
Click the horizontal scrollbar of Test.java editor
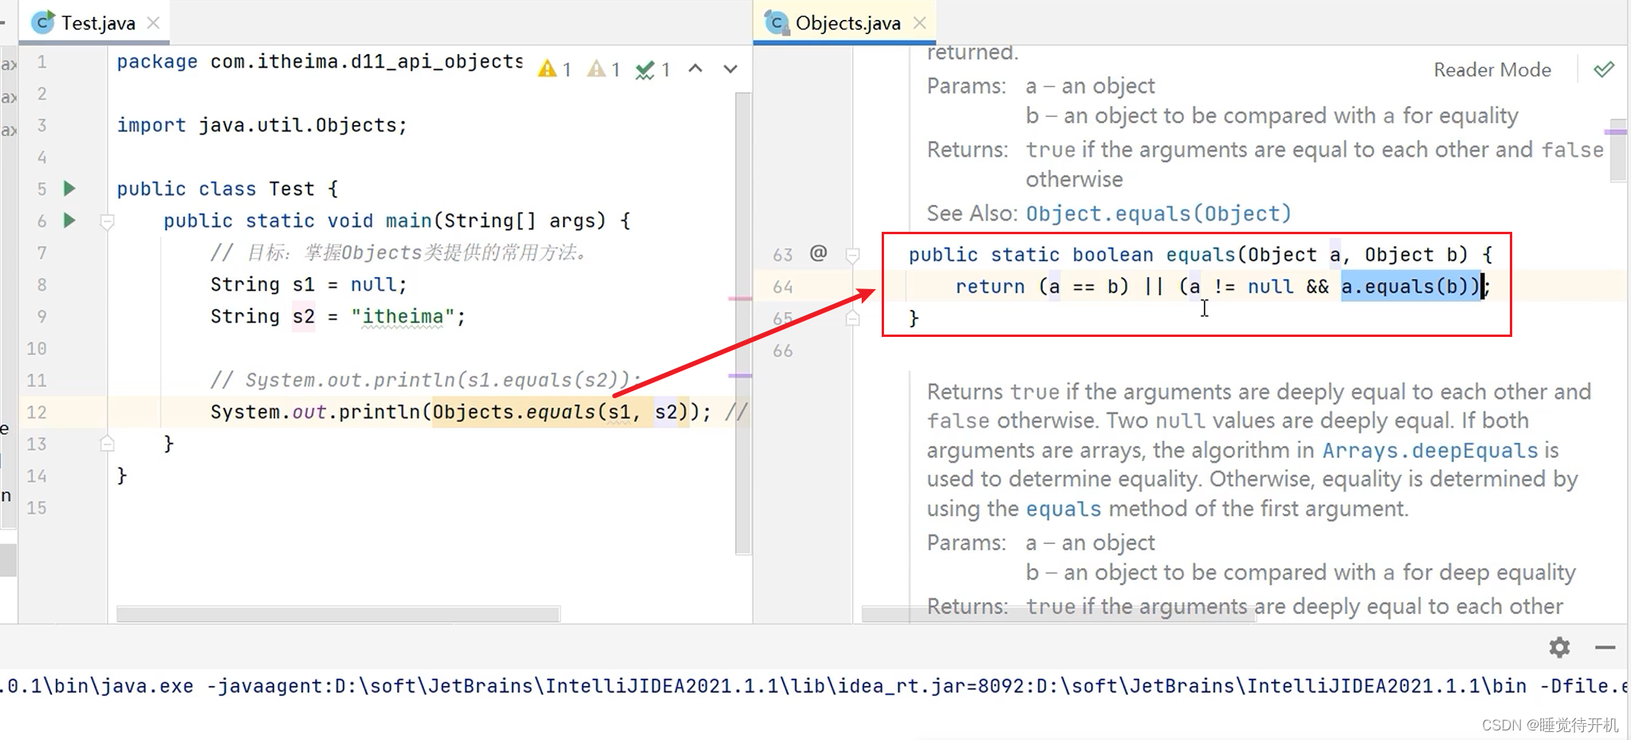[x=338, y=614]
